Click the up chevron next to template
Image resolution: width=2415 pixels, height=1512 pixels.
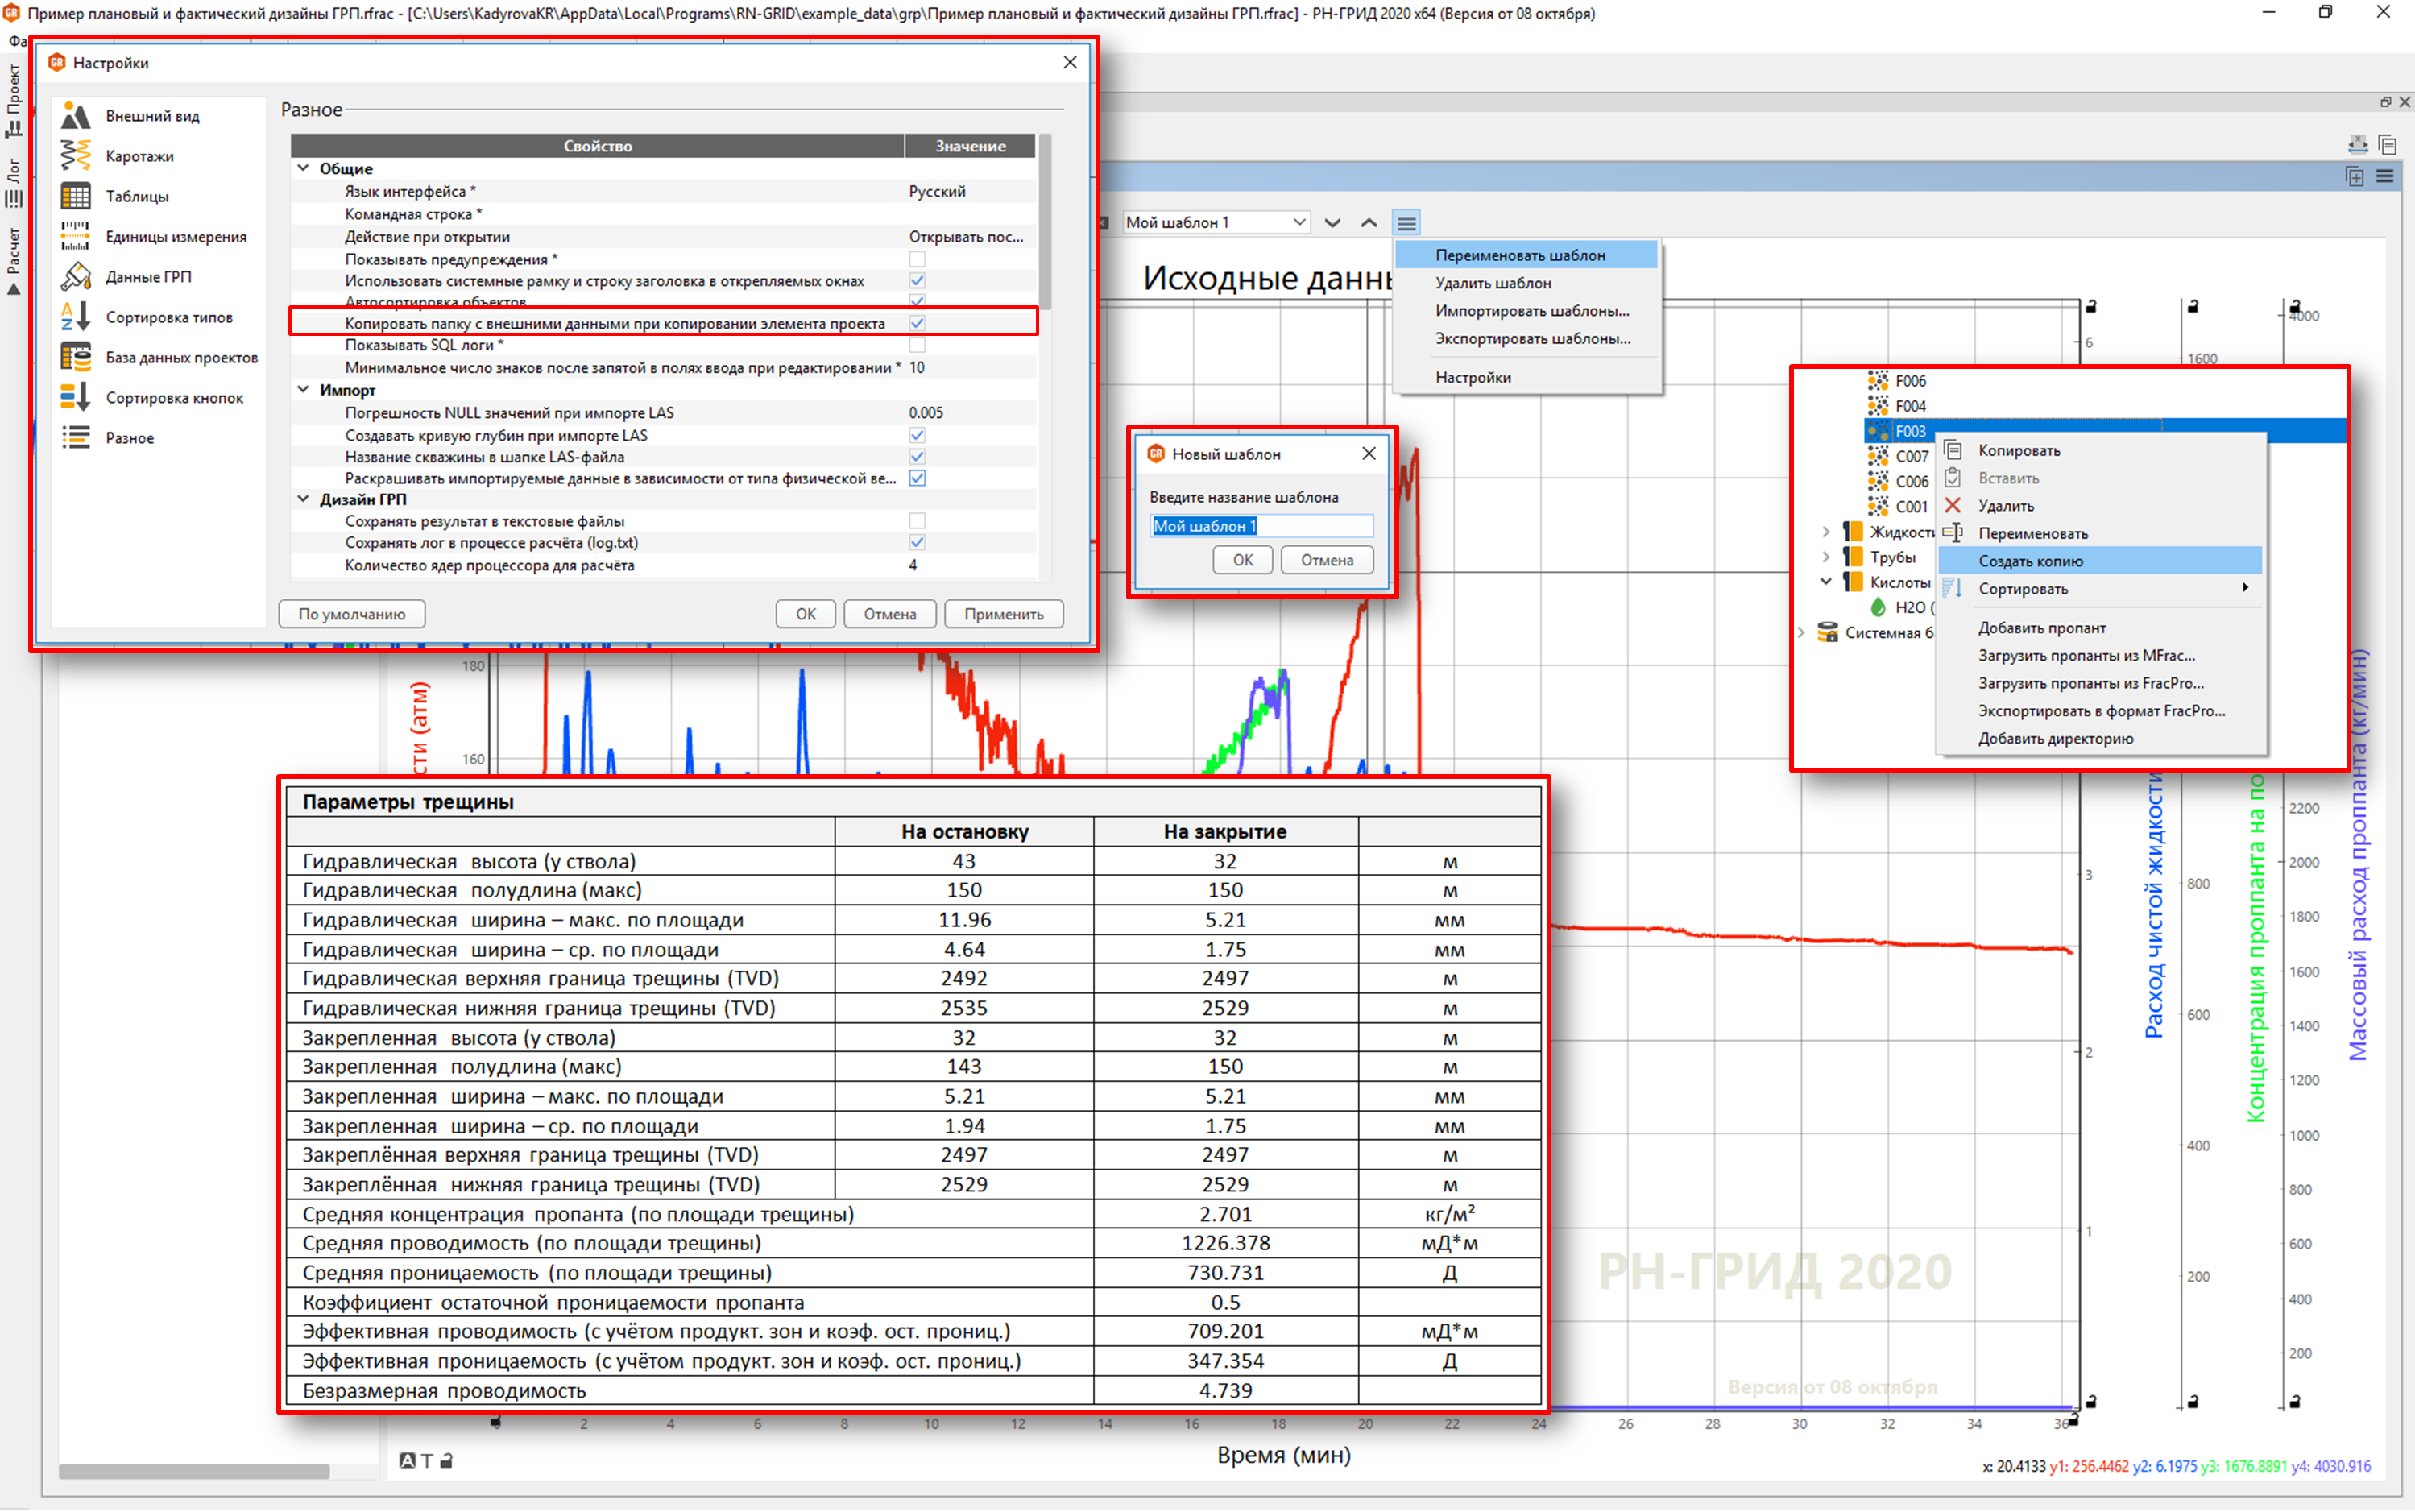[x=1369, y=223]
